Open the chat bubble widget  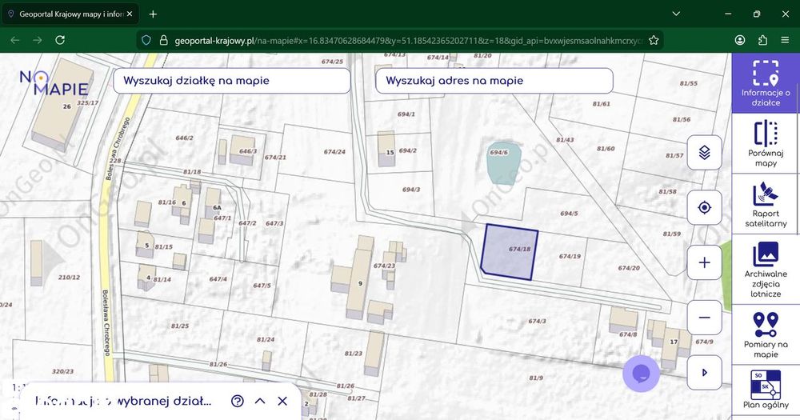[x=641, y=374]
